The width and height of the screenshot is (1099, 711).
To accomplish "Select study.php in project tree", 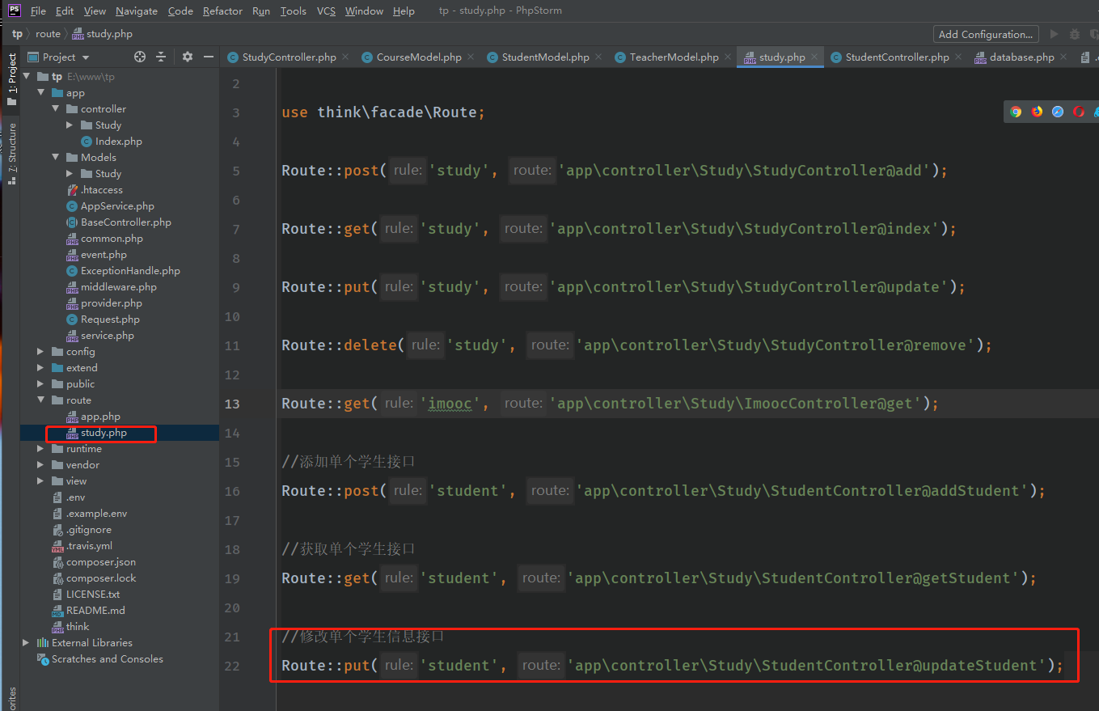I will click(104, 433).
